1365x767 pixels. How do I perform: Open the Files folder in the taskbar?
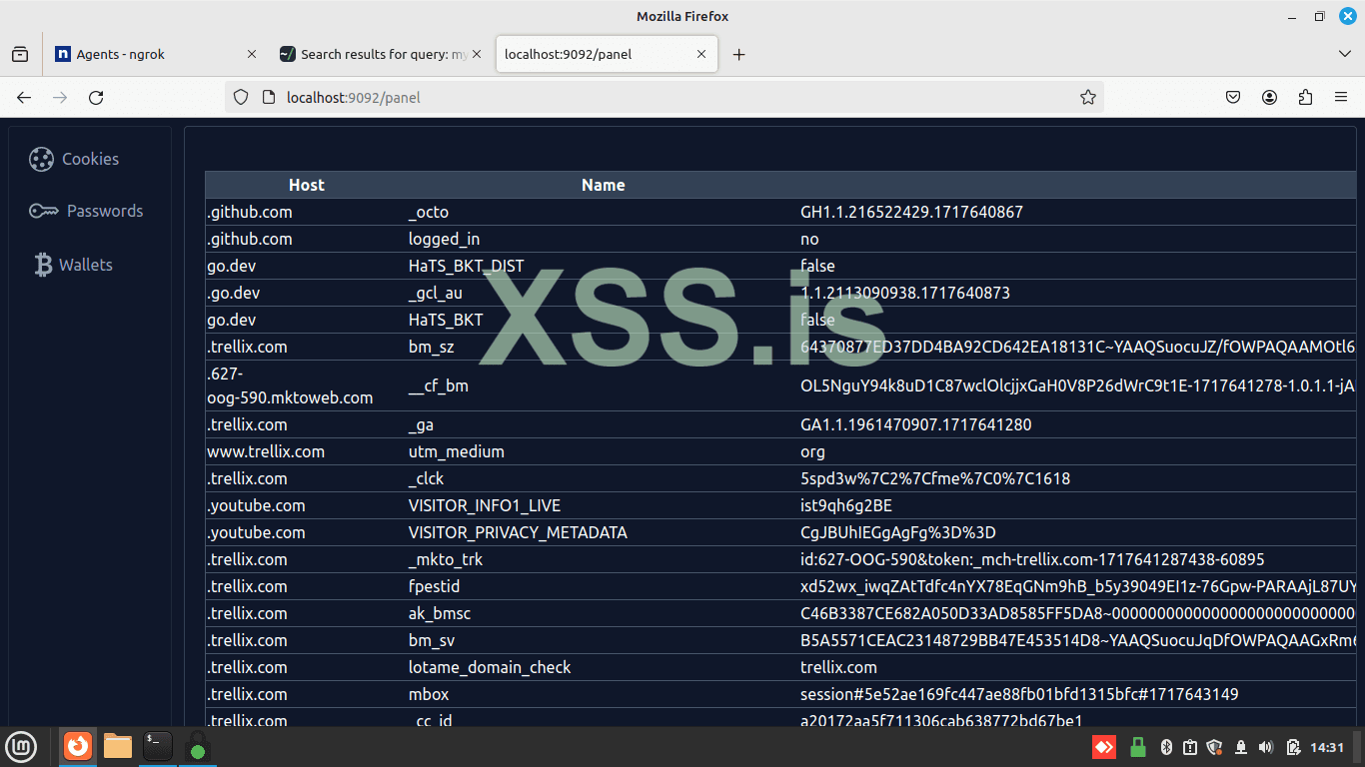pos(118,746)
